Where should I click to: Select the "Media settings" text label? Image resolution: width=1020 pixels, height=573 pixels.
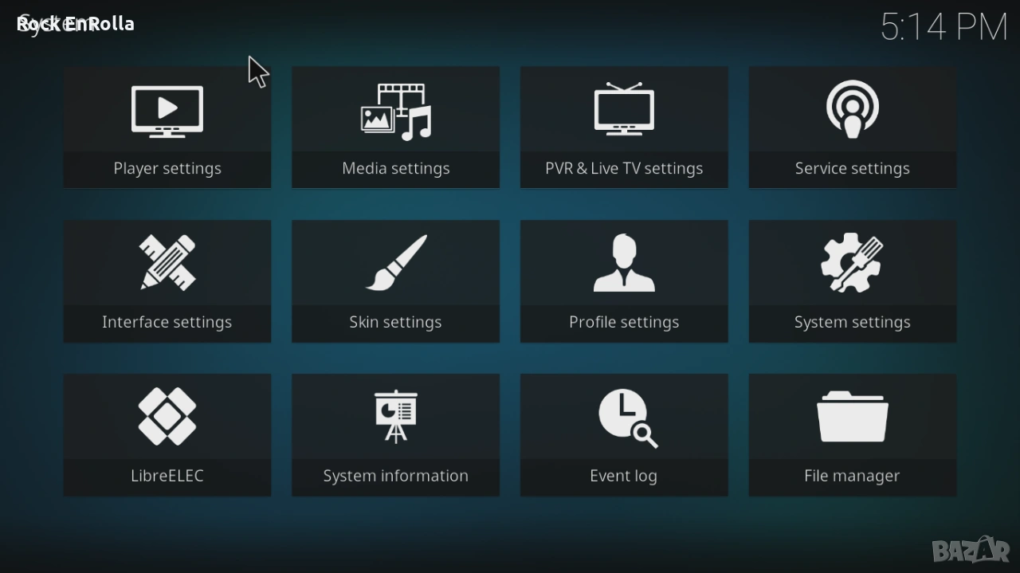pos(396,169)
